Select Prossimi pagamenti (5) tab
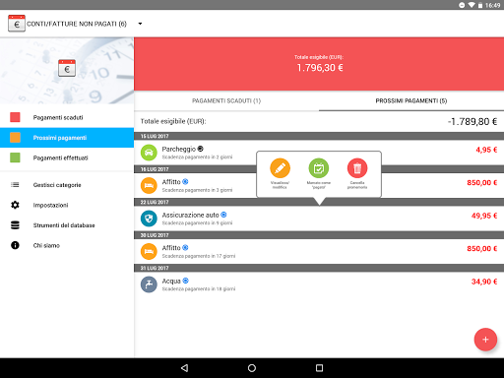The image size is (504, 378). tap(411, 100)
